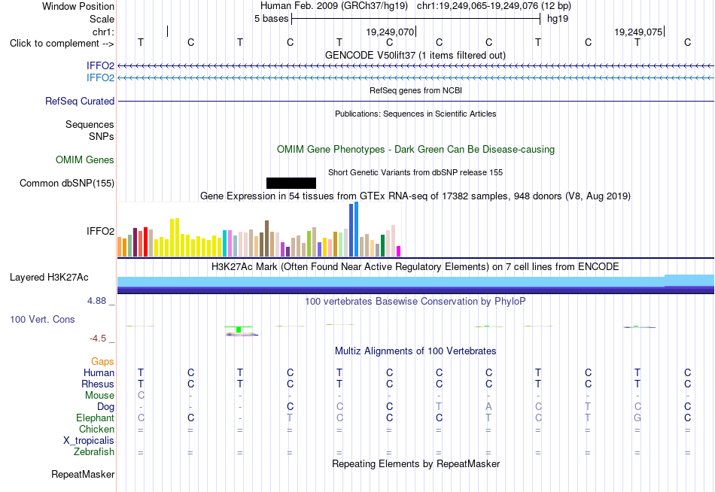Click the black dbSNP variant block

[x=291, y=183]
